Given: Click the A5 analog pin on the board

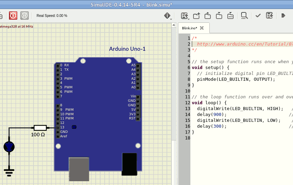Looking at the screenshot, I should (x=138, y=66).
